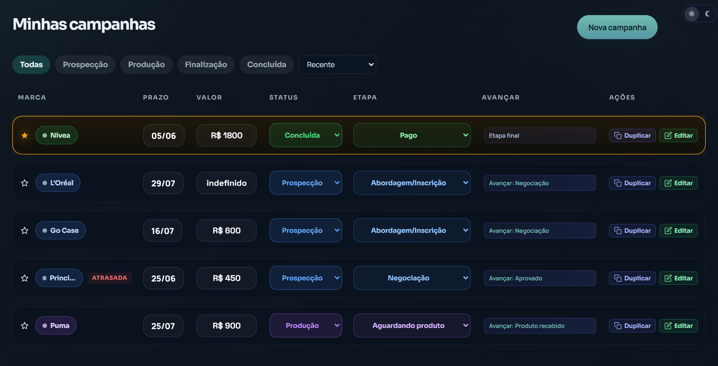Image resolution: width=718 pixels, height=366 pixels.
Task: Click the L'Oréal brand chip
Action: point(58,183)
